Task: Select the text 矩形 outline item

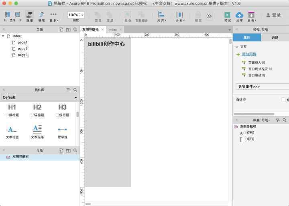Action: pos(249,133)
